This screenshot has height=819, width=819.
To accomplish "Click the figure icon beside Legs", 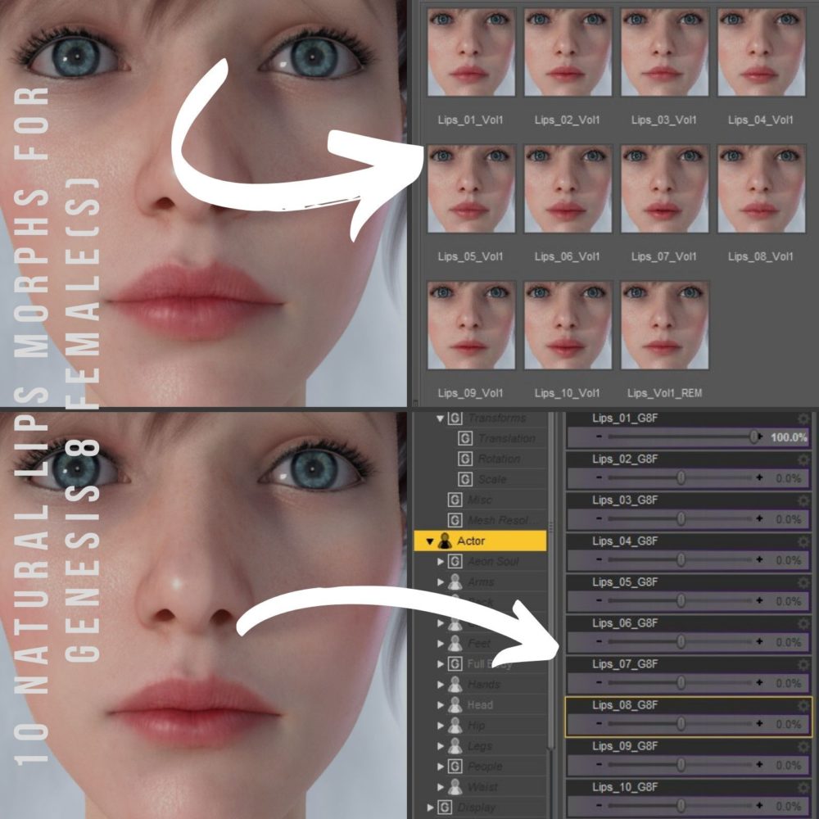I will coord(455,745).
